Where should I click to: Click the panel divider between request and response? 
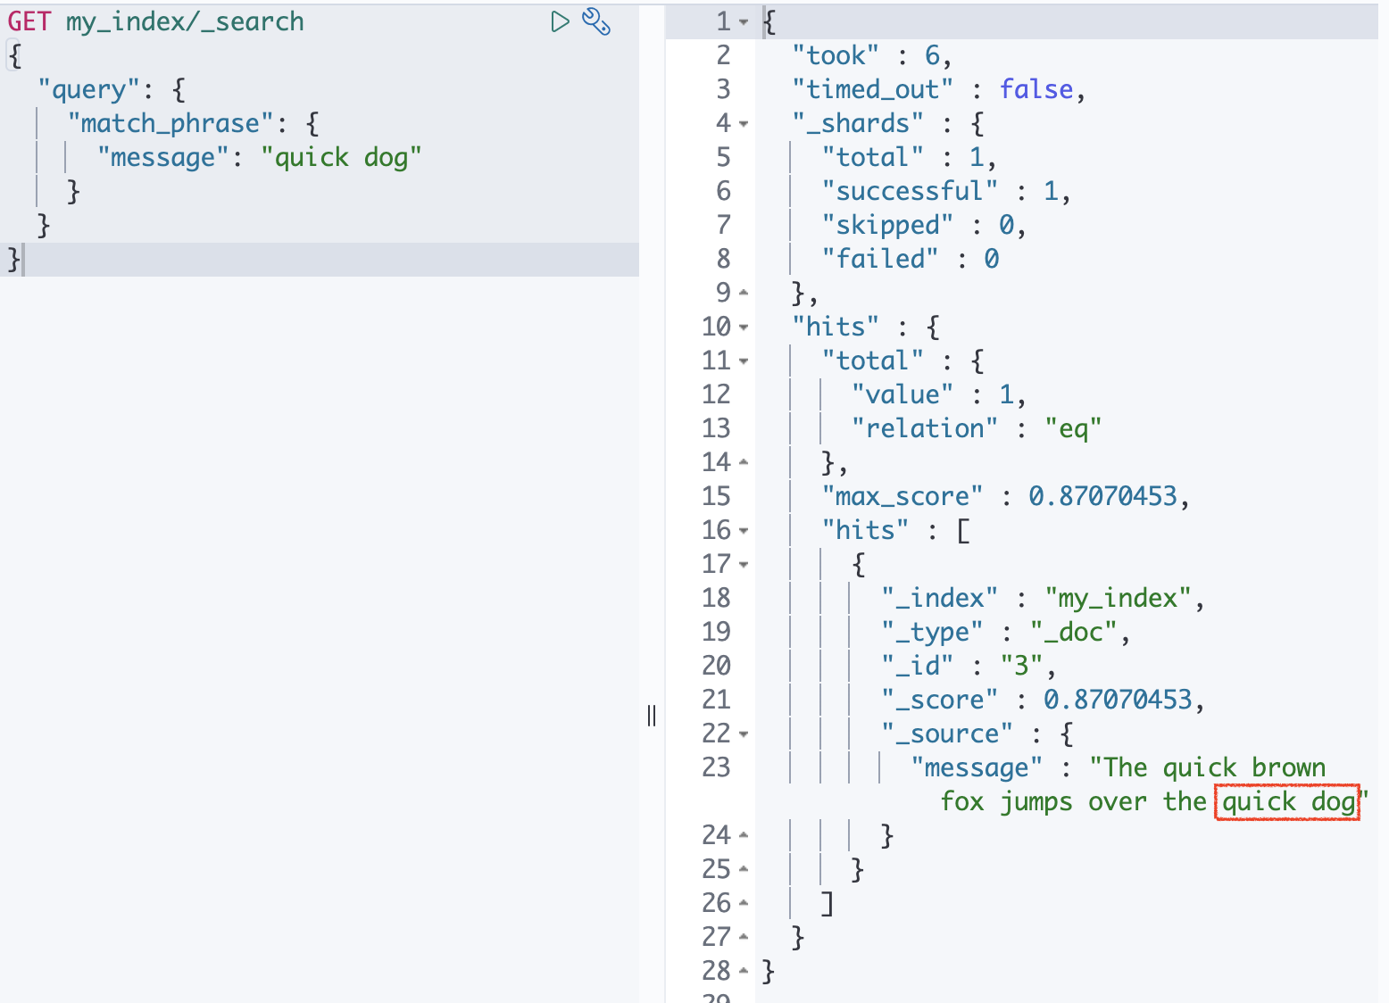651,717
